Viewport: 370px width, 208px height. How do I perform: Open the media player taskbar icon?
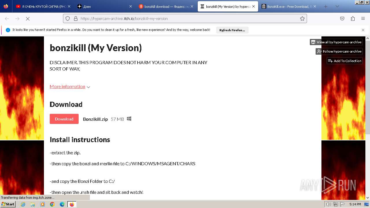42,204
